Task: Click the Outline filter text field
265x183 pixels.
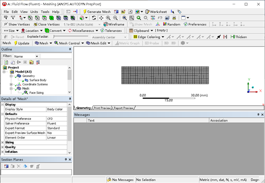Action: [56, 56]
